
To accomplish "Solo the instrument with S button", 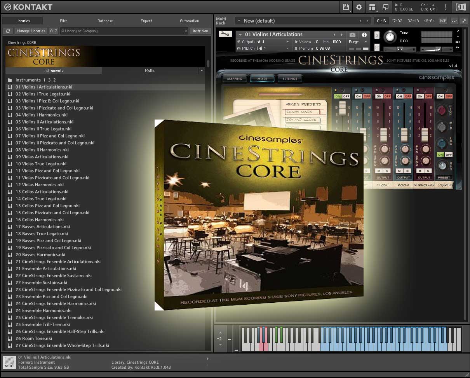I will [377, 35].
